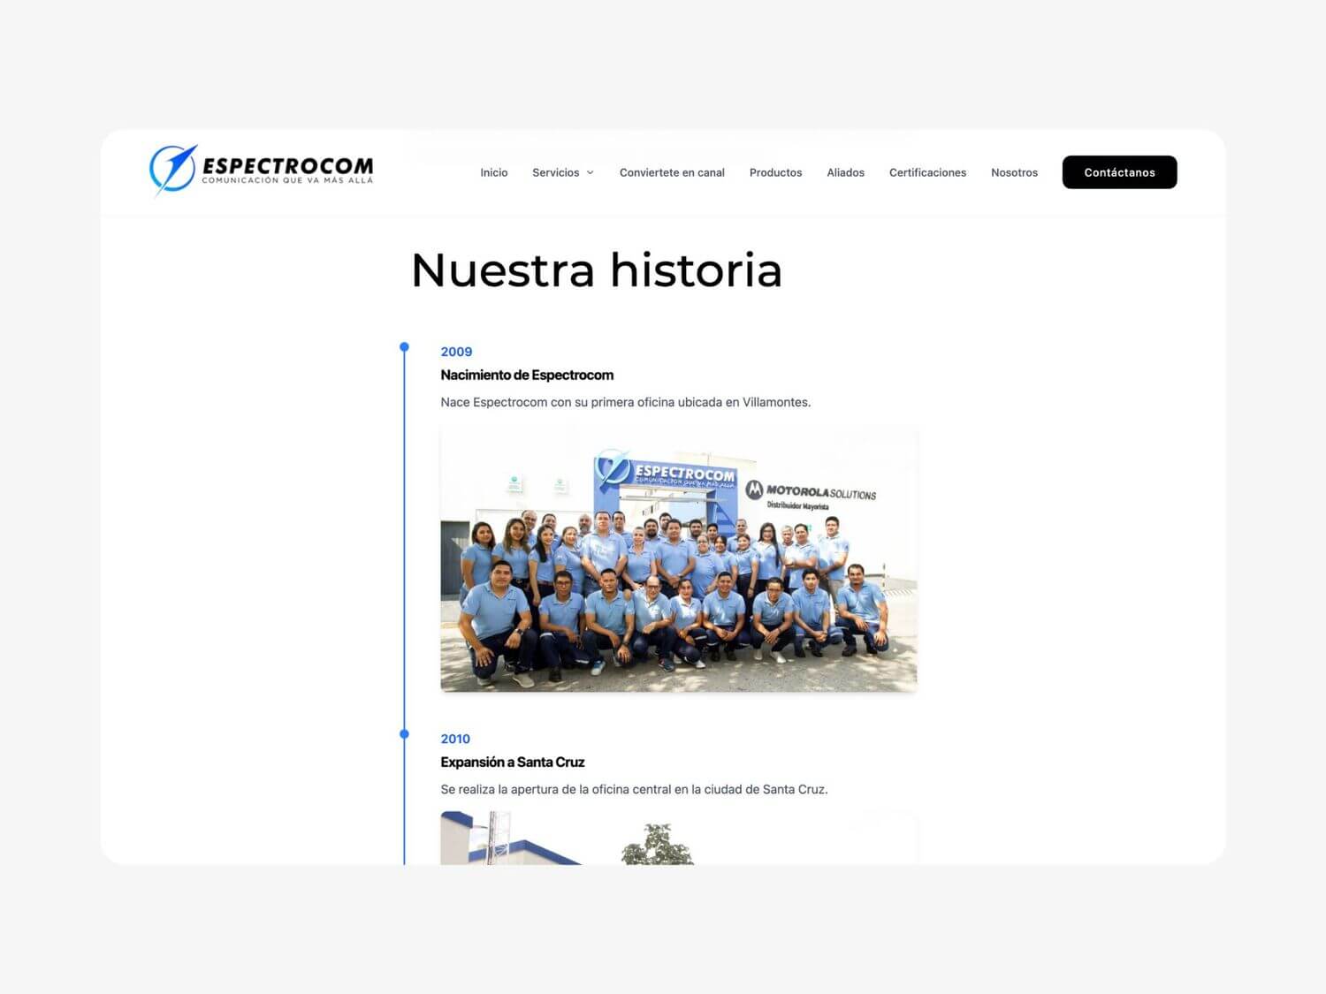Click the Motorola Solutions logo in the photo
The image size is (1326, 994).
pyautogui.click(x=811, y=491)
